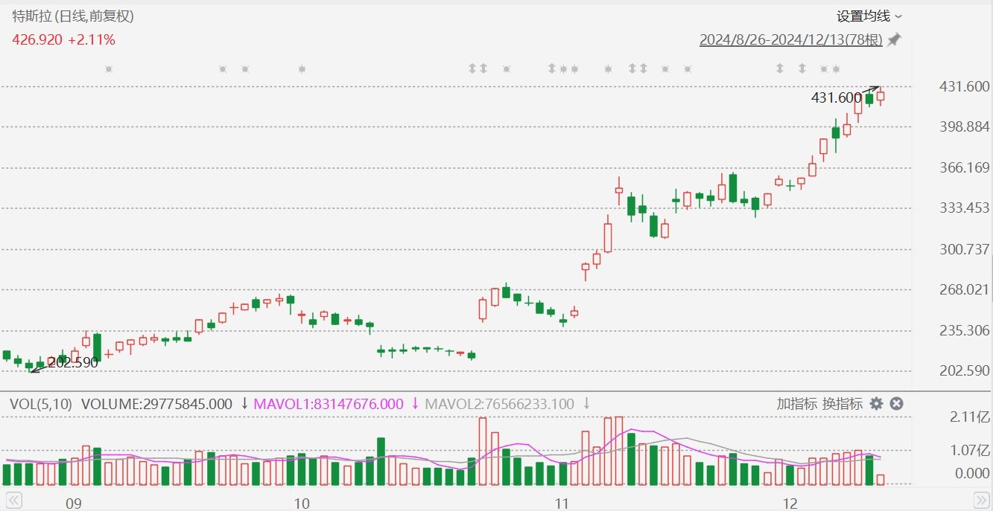Open volume indicator settings gear icon
Image resolution: width=993 pixels, height=511 pixels.
(877, 404)
